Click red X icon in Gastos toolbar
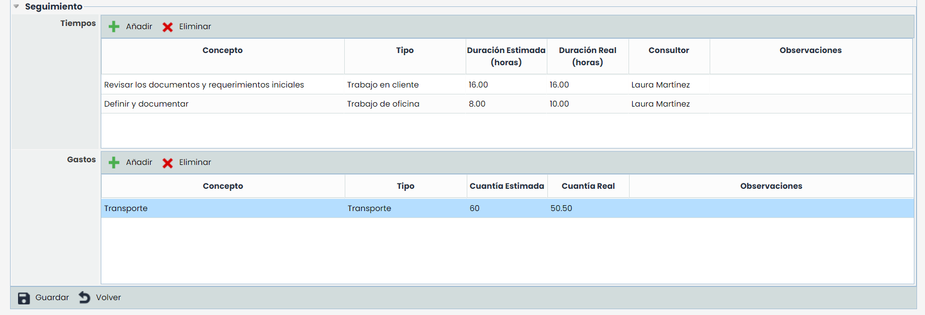925x315 pixels. click(x=168, y=162)
